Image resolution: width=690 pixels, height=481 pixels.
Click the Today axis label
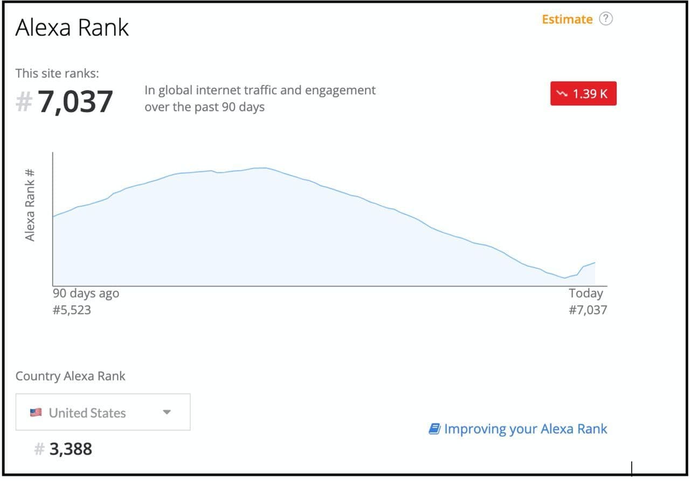point(586,294)
